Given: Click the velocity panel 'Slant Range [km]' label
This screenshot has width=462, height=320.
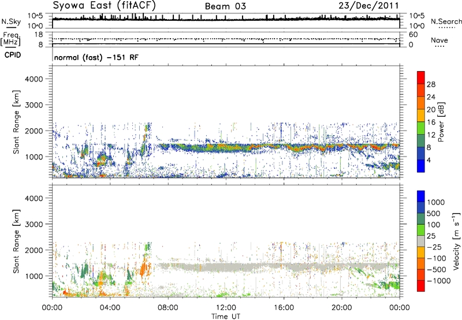Looking at the screenshot, I should 16,241.
